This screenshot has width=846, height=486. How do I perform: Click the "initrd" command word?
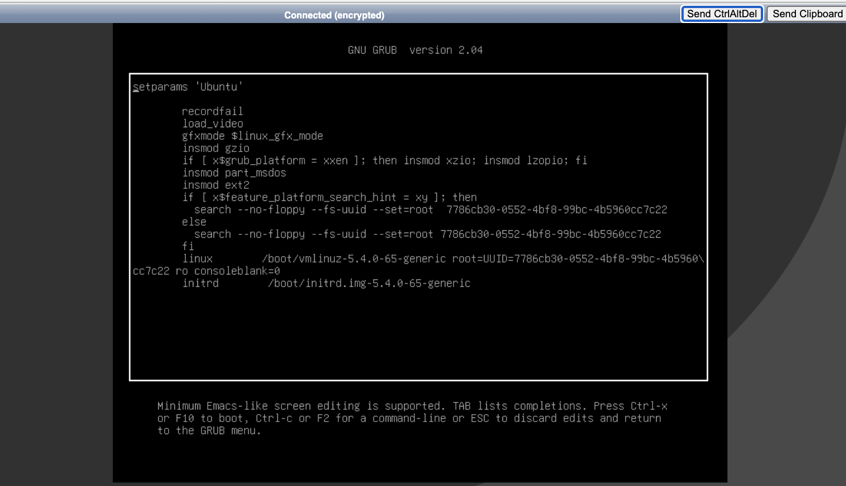pyautogui.click(x=200, y=283)
